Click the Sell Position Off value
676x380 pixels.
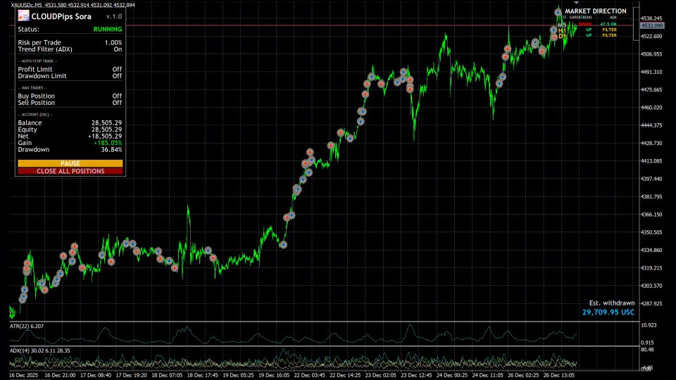pos(118,103)
